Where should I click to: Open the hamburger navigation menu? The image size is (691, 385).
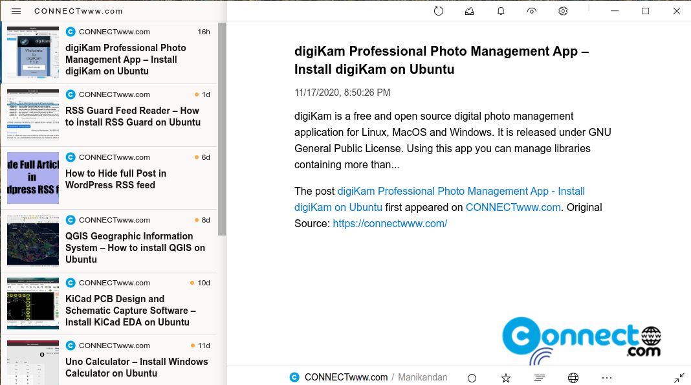(16, 11)
